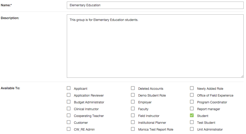
Task: Check the Customer role box
Action: tap(69, 122)
